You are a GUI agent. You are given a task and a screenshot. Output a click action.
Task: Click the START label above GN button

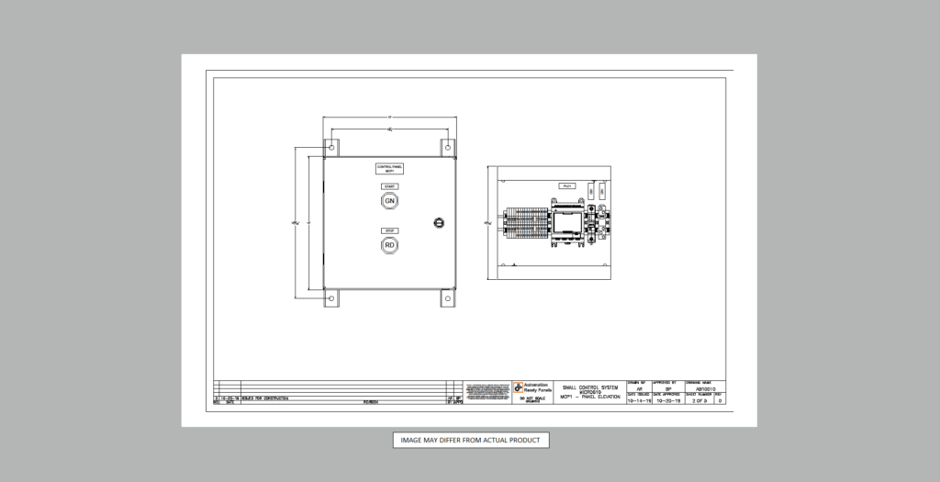[x=389, y=186]
